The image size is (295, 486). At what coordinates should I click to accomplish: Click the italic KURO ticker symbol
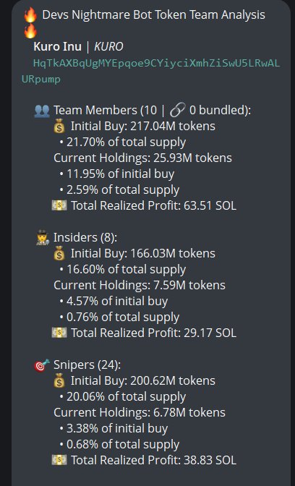[x=108, y=47]
